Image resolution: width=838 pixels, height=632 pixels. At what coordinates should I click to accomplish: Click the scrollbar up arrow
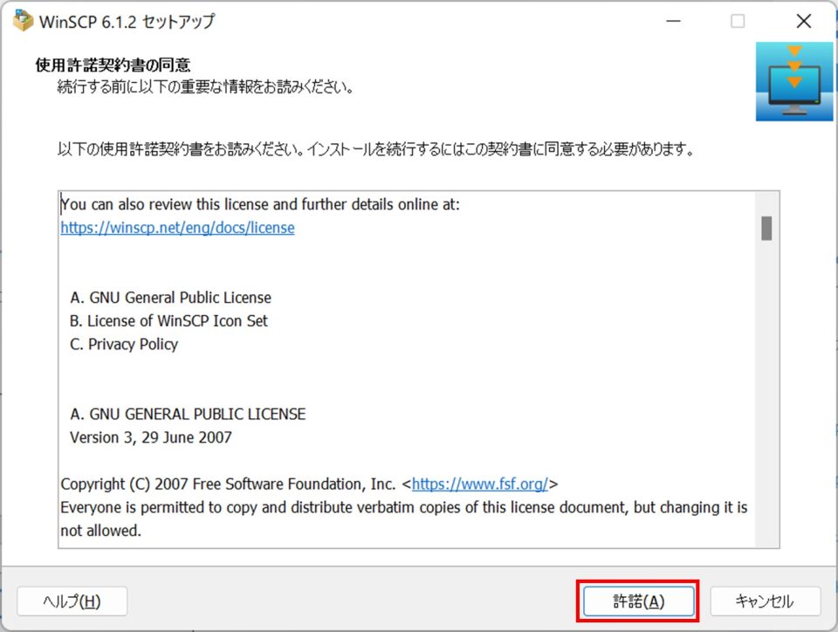pyautogui.click(x=766, y=198)
